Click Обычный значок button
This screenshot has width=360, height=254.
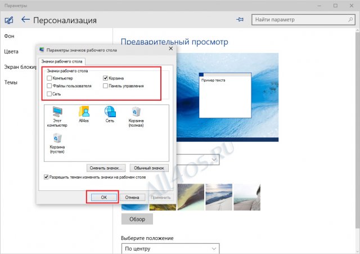[149, 168]
